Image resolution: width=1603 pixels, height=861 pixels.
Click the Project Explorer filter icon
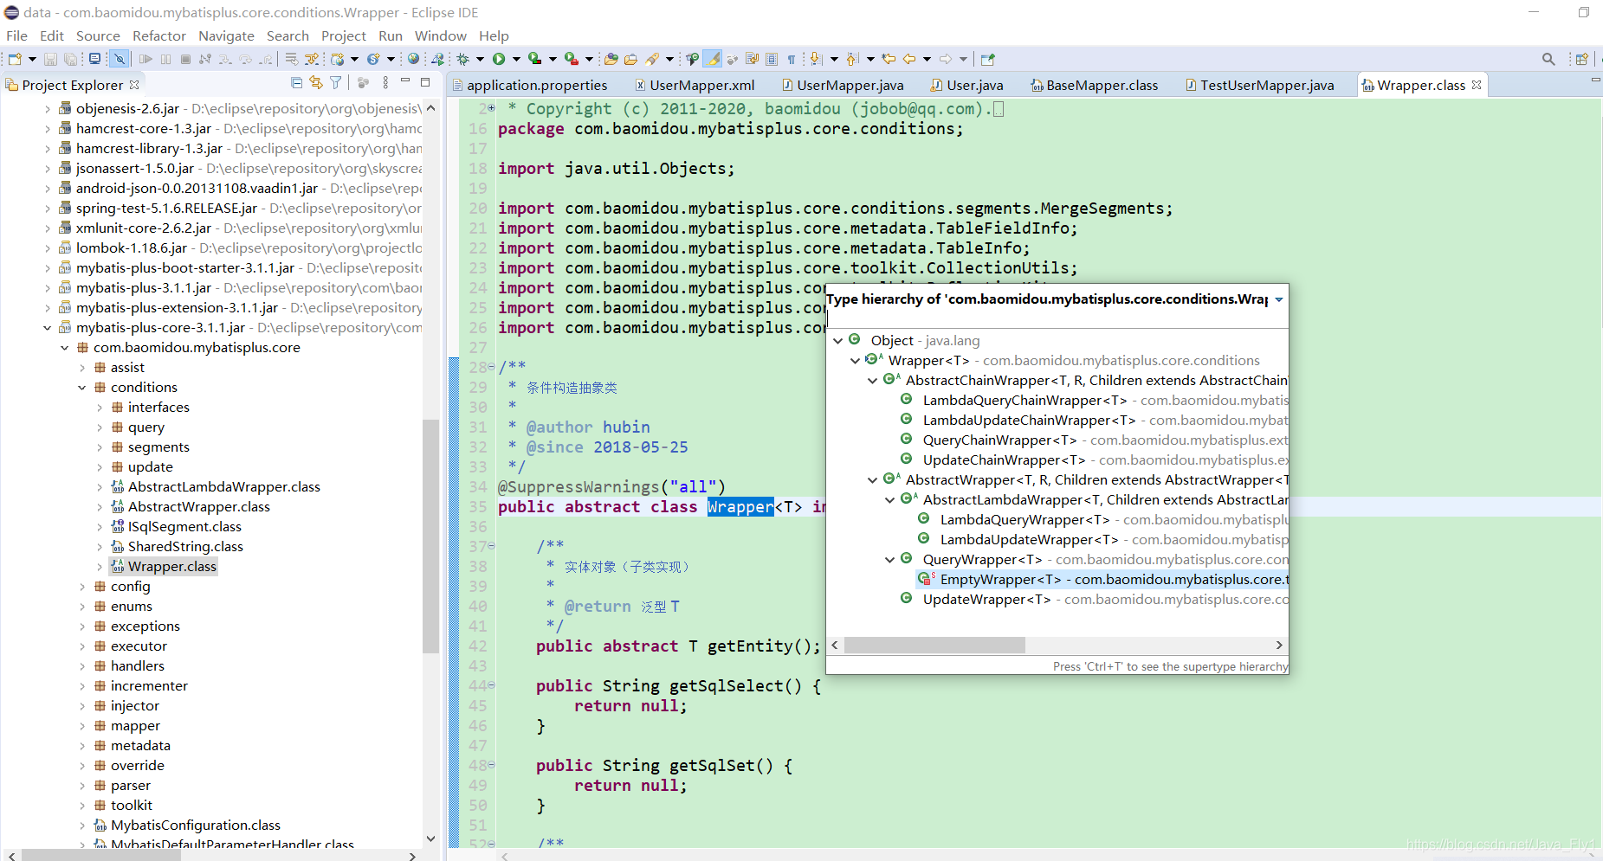(336, 83)
